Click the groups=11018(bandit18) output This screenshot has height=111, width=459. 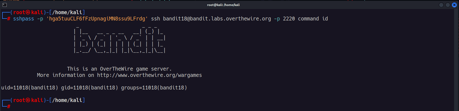coord(154,88)
